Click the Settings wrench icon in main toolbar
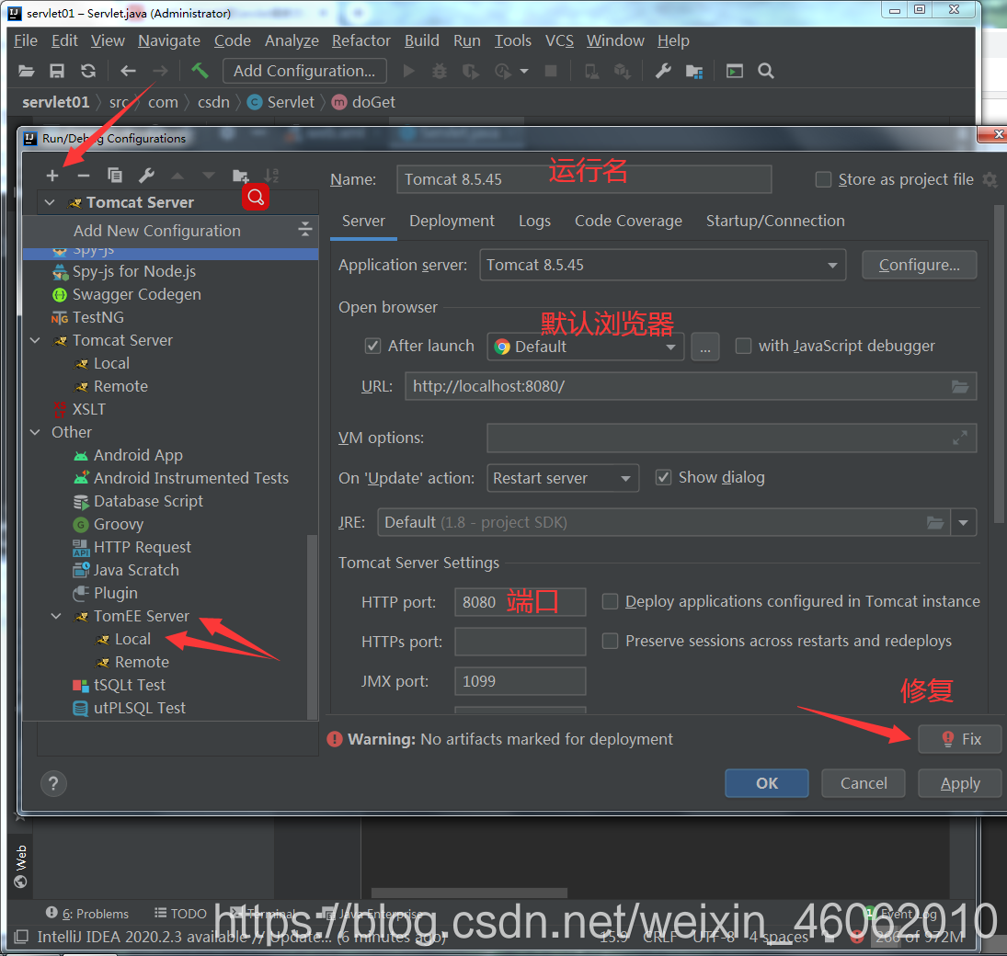The width and height of the screenshot is (1007, 956). (663, 72)
